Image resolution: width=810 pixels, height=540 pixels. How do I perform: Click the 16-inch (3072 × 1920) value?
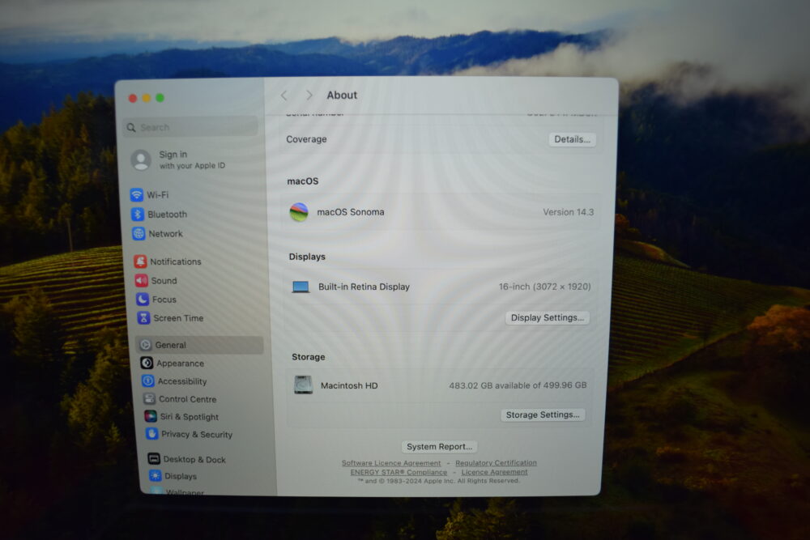(544, 287)
